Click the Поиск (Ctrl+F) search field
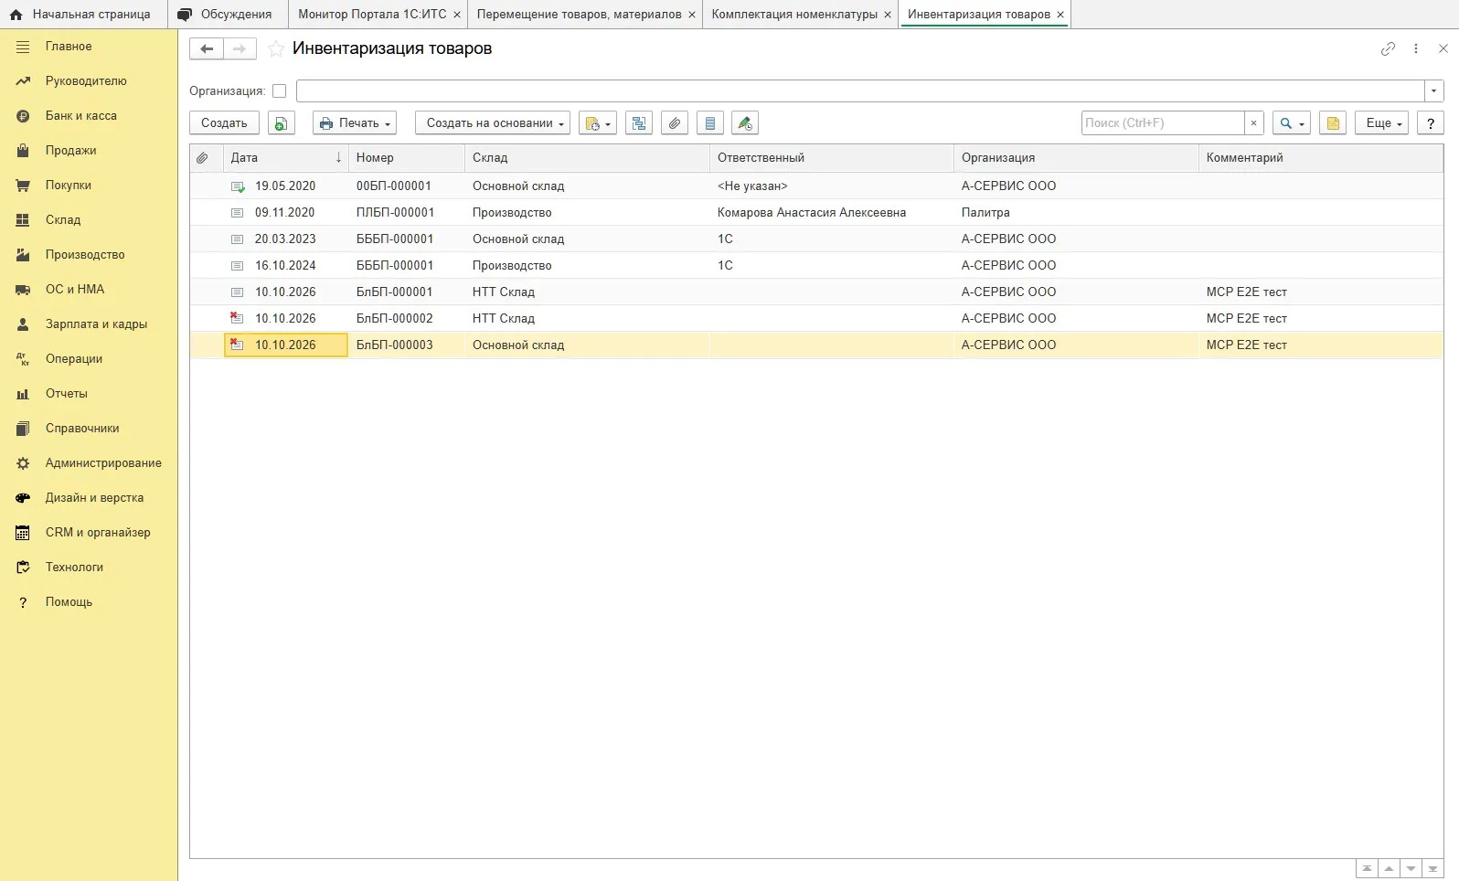The height and width of the screenshot is (881, 1459). point(1162,123)
